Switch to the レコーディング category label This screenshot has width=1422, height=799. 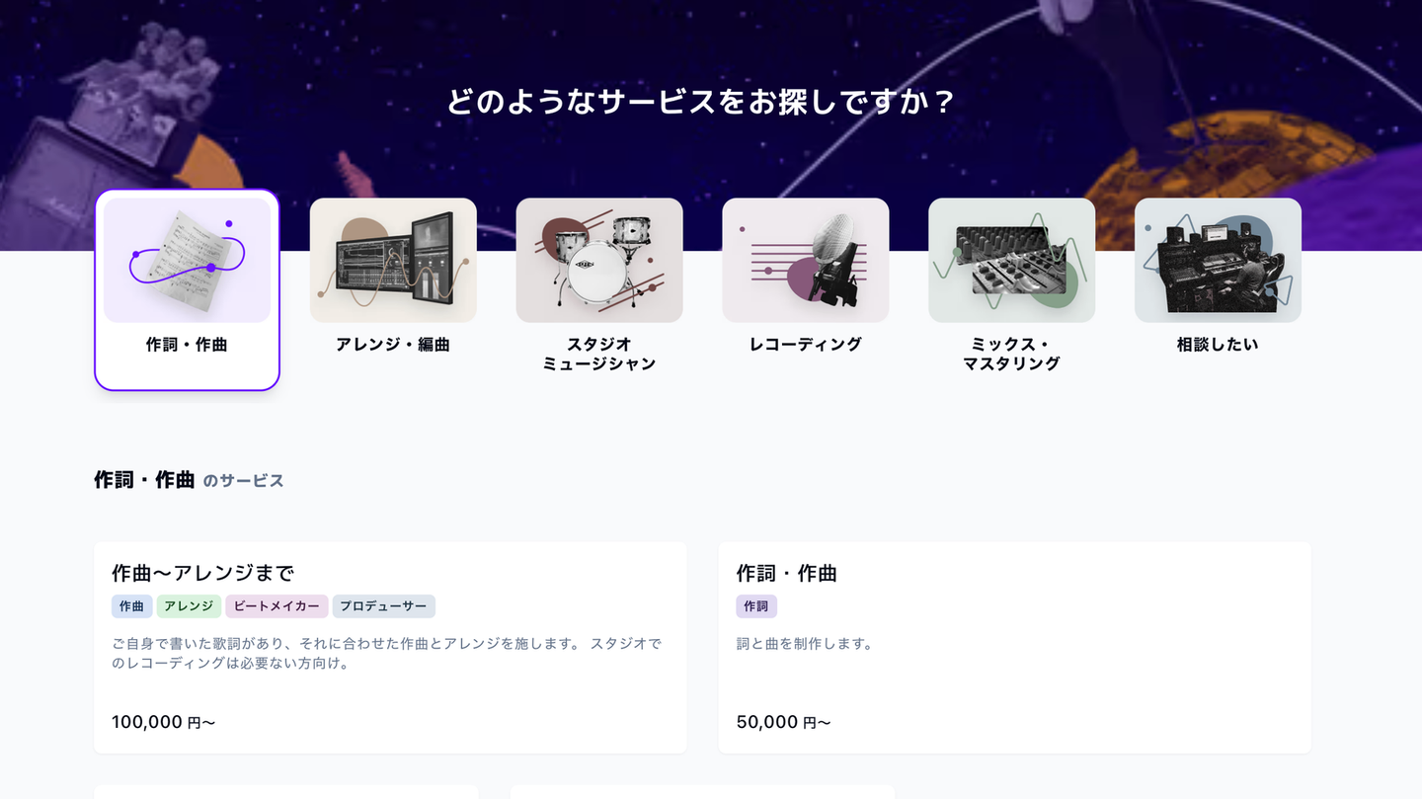point(806,345)
